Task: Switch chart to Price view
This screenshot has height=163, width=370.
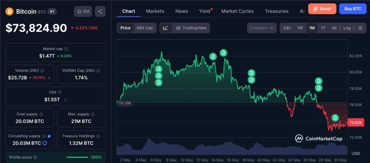Action: pos(125,28)
